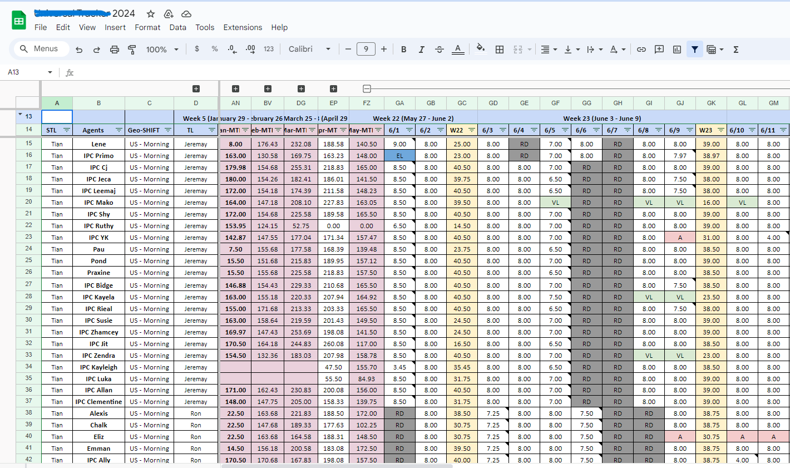The width and height of the screenshot is (790, 468).
Task: Expand the column group above column BV
Action: 268,89
